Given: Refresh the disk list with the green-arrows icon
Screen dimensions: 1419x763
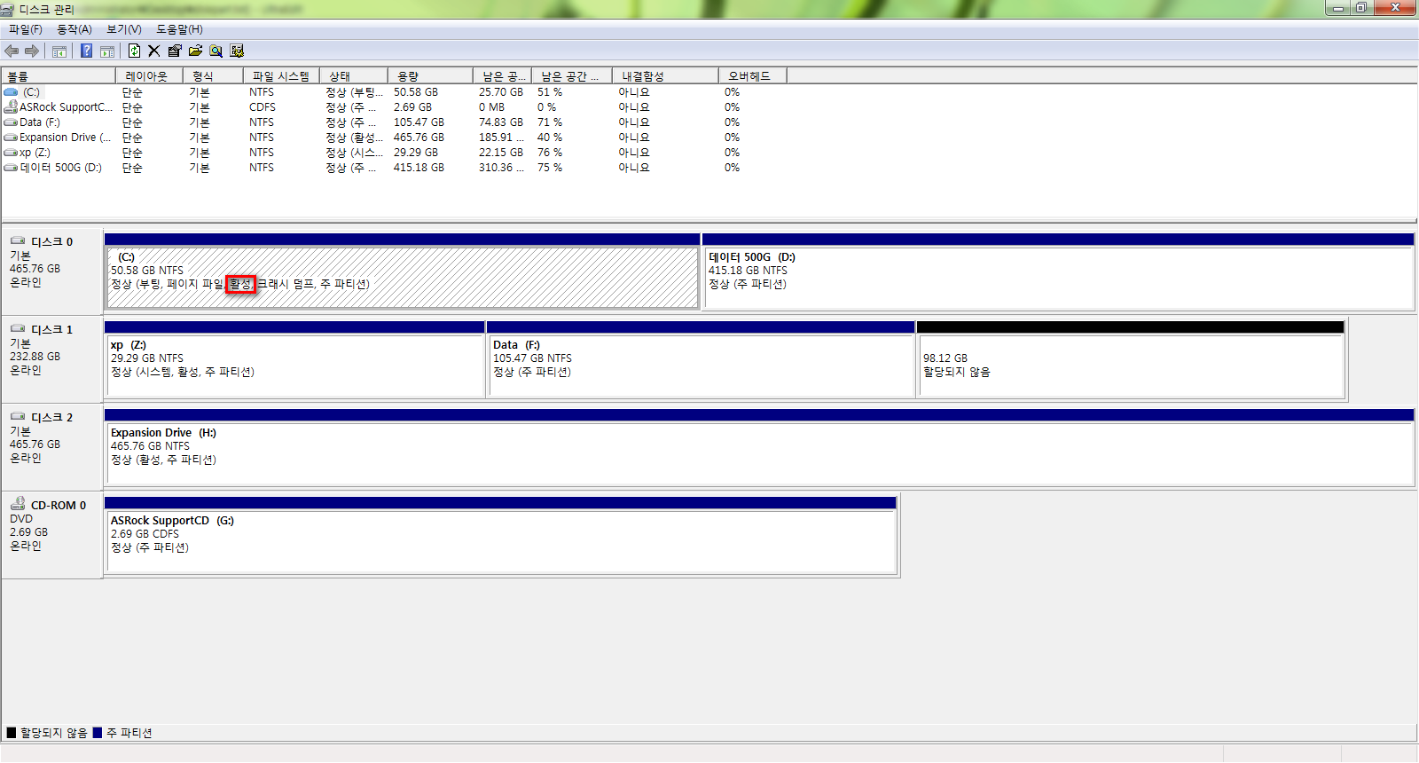Looking at the screenshot, I should pos(134,51).
